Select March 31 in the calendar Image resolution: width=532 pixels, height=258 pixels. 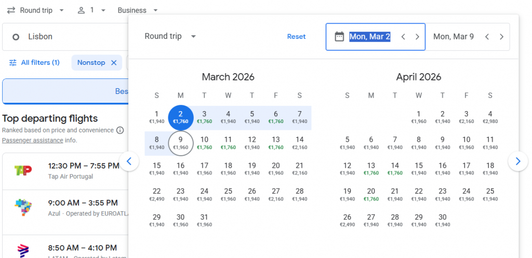(204, 221)
